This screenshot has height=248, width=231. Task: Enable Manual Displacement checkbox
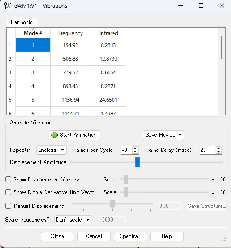pos(8,206)
